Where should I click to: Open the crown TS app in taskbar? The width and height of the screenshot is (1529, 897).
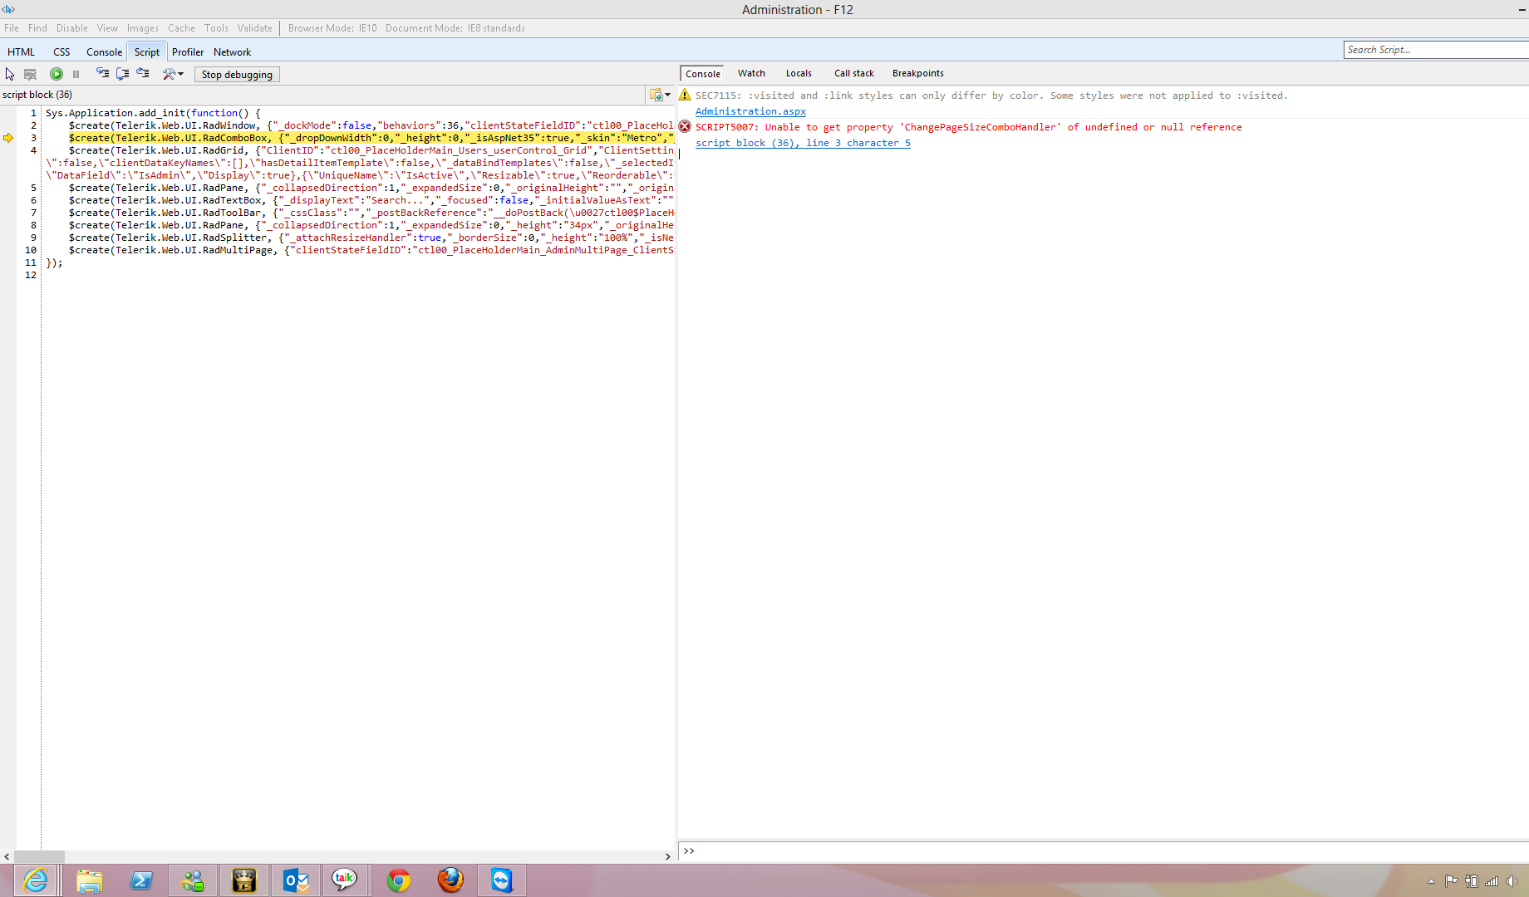(244, 880)
